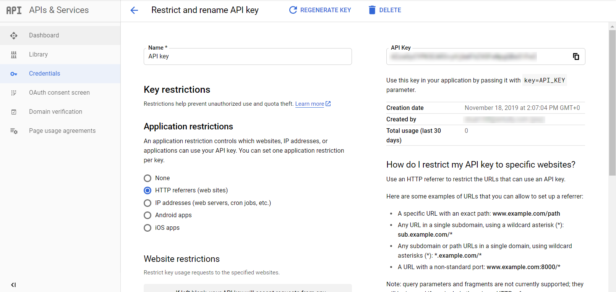The width and height of the screenshot is (616, 292).
Task: Choose the Android apps restriction
Action: [148, 215]
